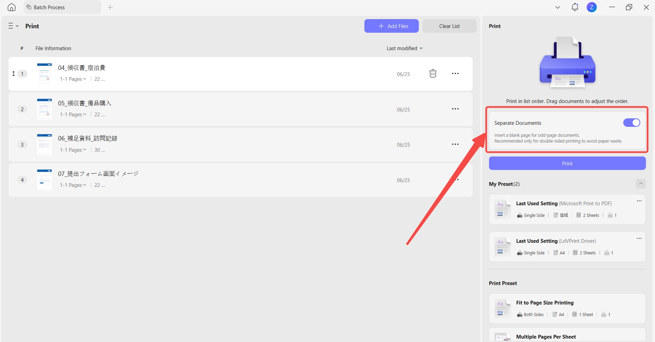
Task: Click row number 2 badge
Action: coord(22,109)
